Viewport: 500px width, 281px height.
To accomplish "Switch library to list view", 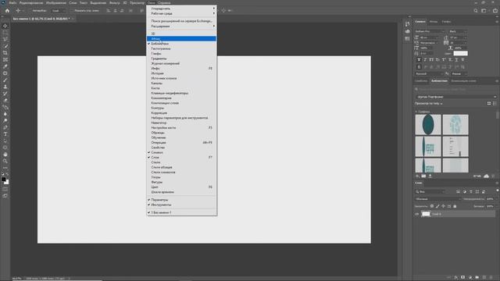I will [495, 103].
